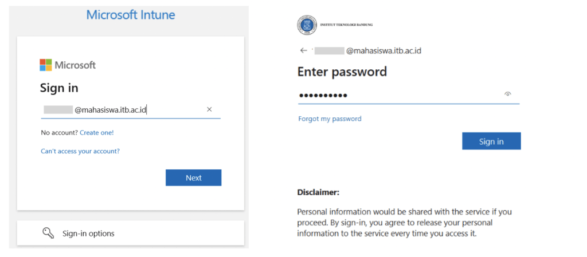Image resolution: width=587 pixels, height=257 pixels.
Task: Click the Microsoft four-color logo
Action: [x=46, y=65]
